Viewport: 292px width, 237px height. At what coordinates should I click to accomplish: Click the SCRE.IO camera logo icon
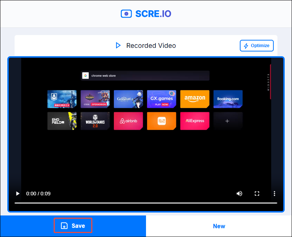coord(126,14)
